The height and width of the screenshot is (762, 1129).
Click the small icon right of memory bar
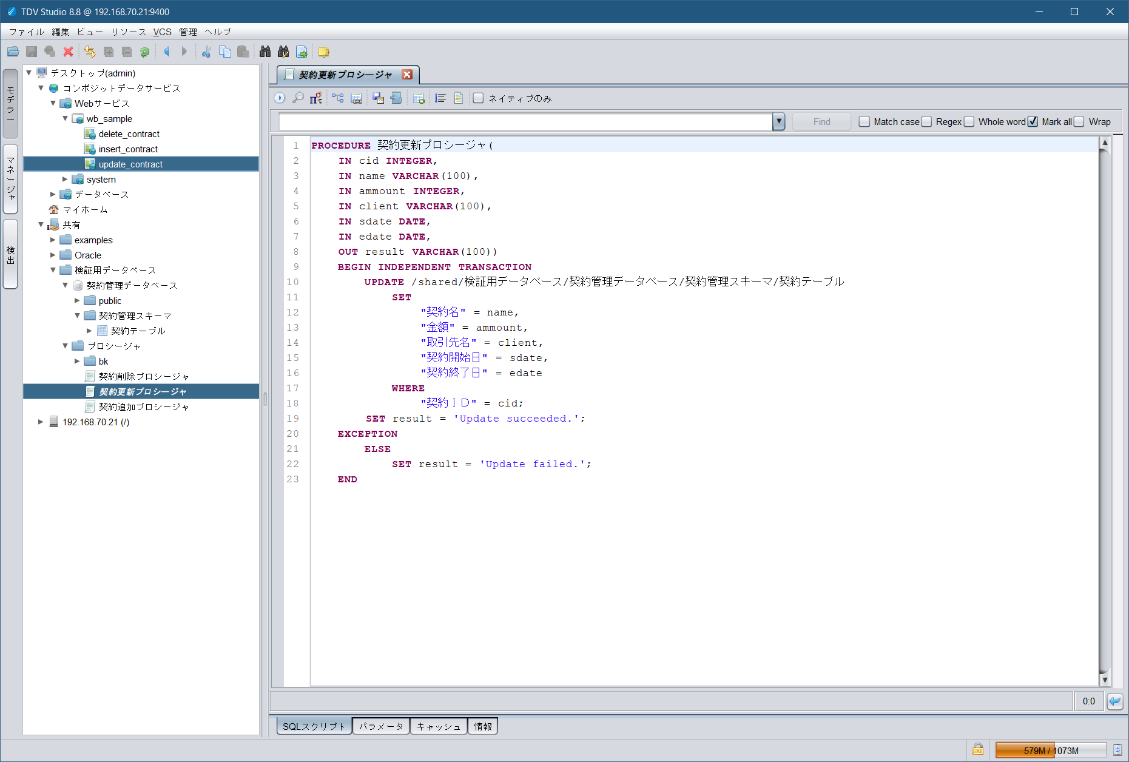click(1117, 750)
